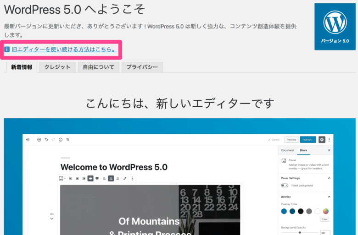Open the link about continuing with the old editor
This screenshot has width=358, height=235.
click(64, 49)
